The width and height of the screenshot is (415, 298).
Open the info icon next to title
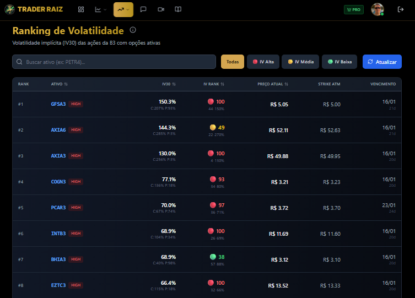(x=133, y=30)
